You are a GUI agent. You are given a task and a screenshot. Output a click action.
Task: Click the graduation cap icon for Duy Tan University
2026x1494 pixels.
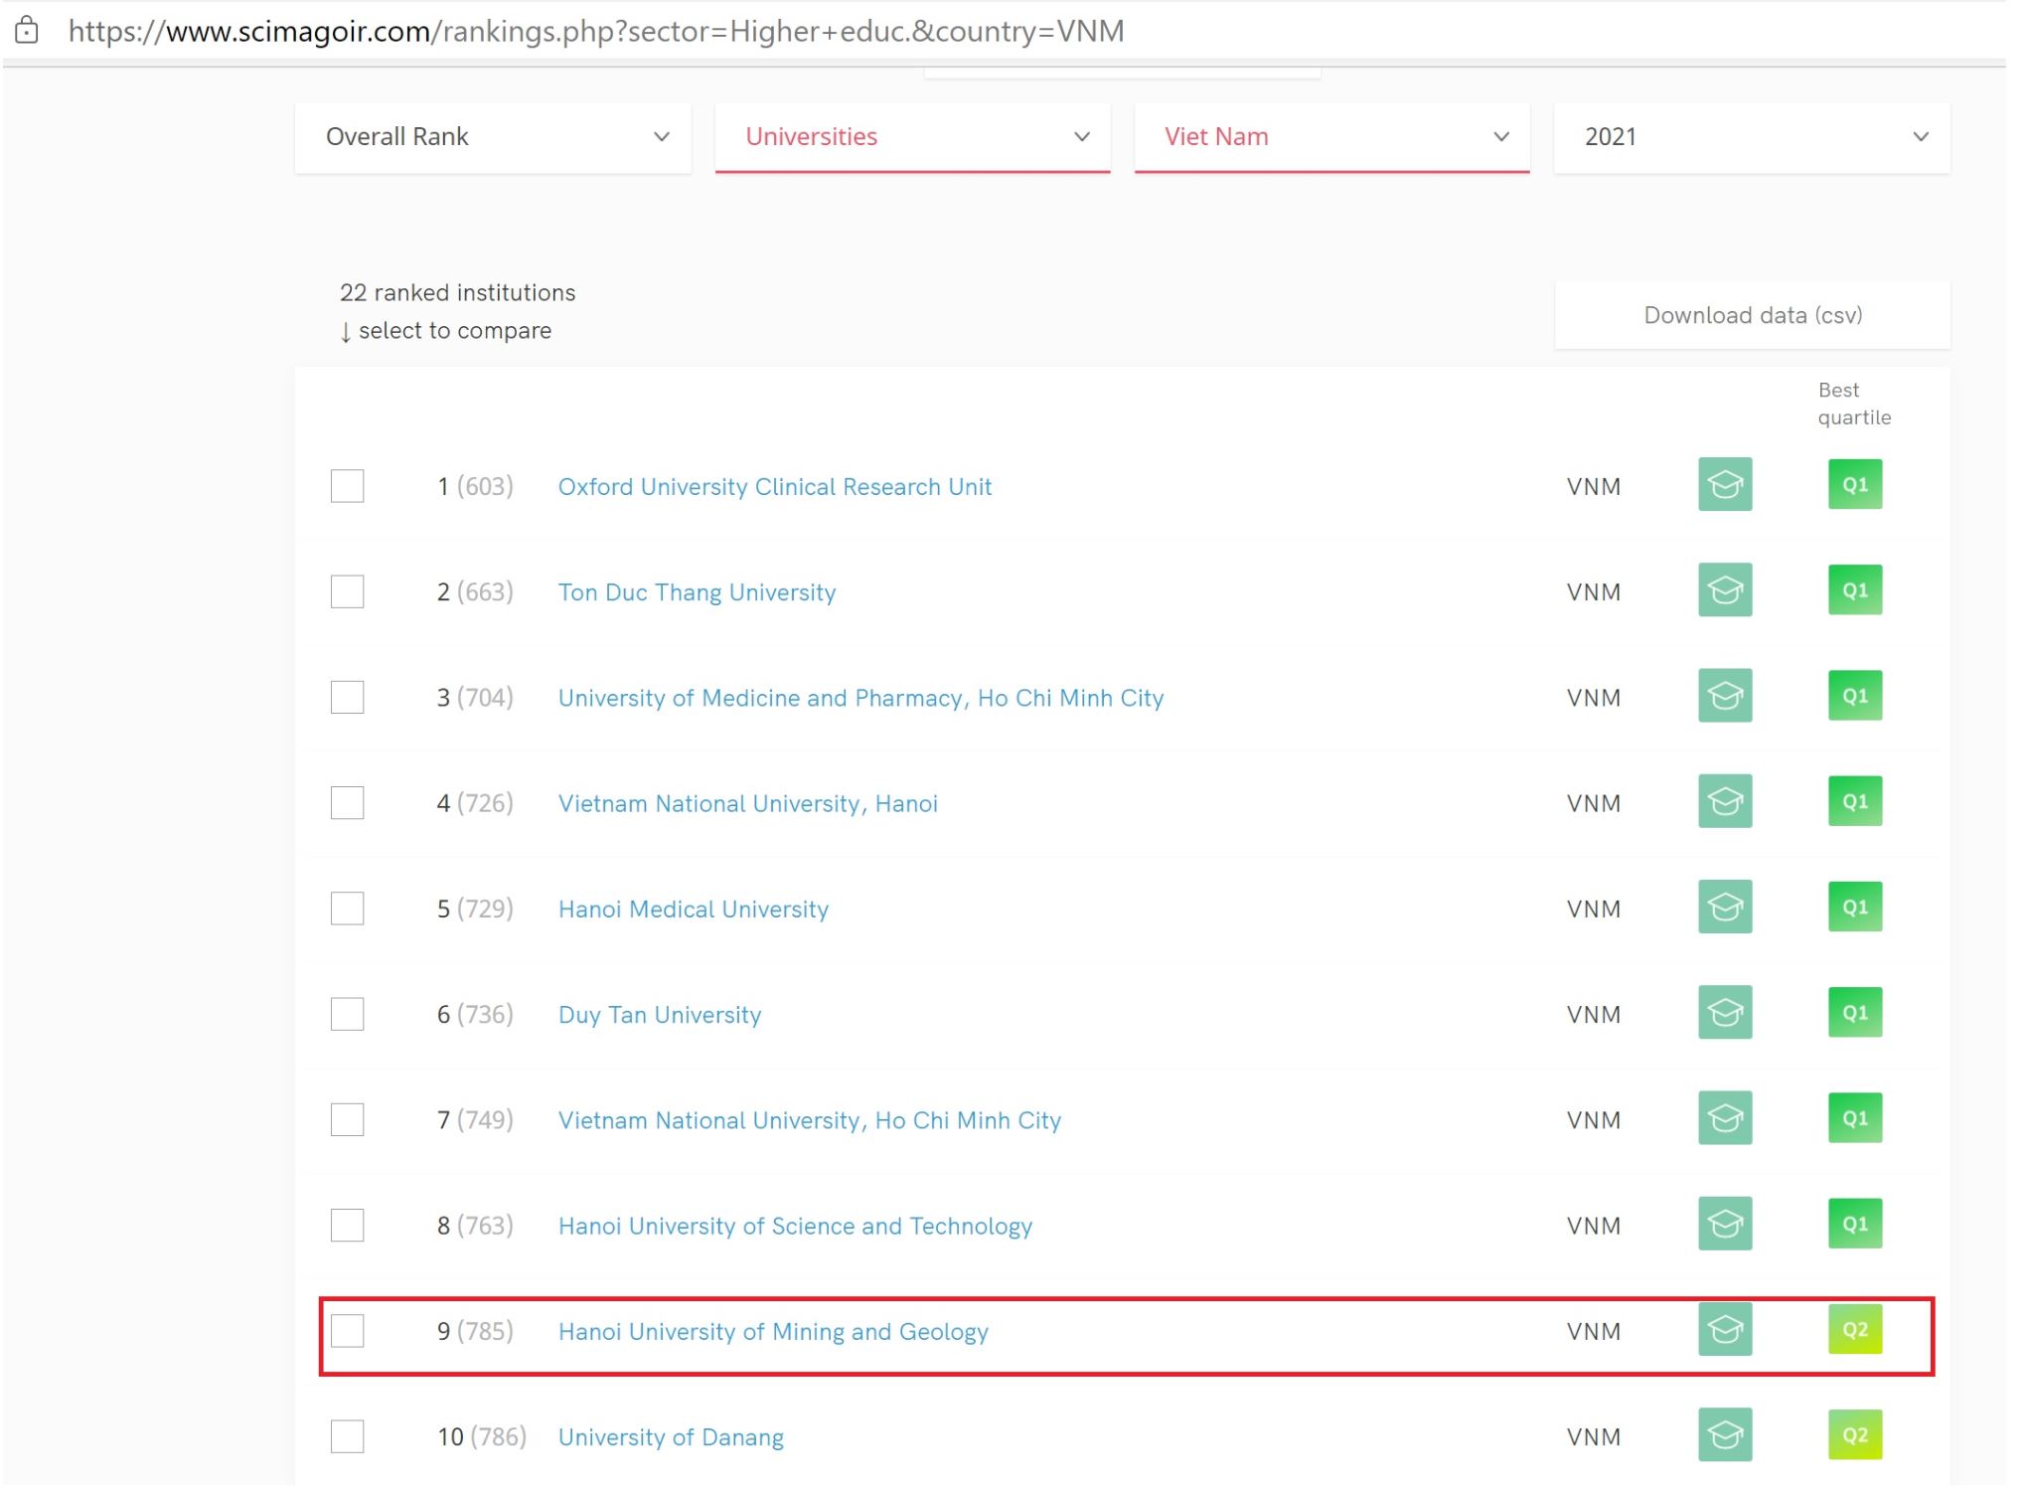tap(1725, 1013)
